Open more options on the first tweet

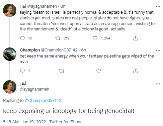158,6
